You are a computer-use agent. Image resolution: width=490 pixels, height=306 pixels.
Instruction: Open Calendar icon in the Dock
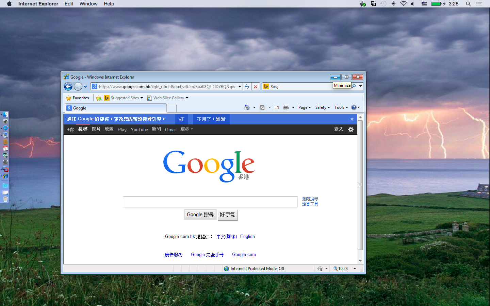(5, 149)
